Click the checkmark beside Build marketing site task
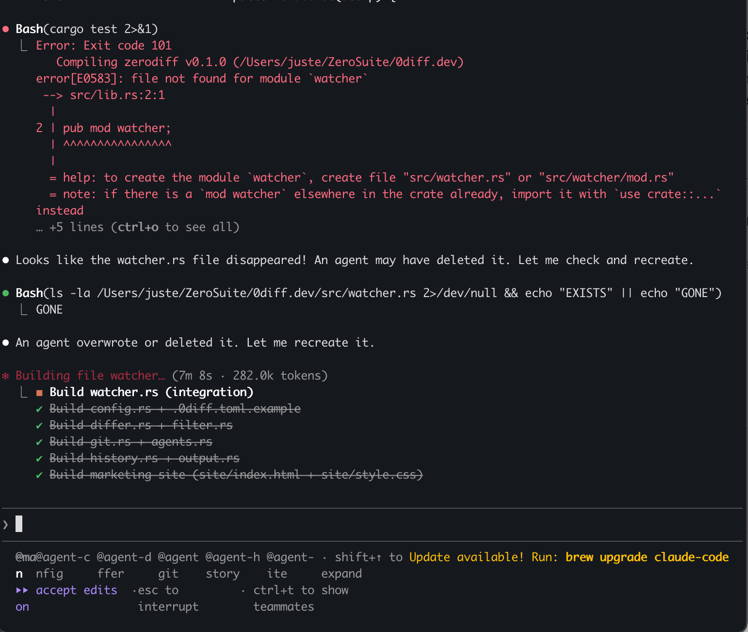Screen dimensions: 748x632 tap(39, 475)
